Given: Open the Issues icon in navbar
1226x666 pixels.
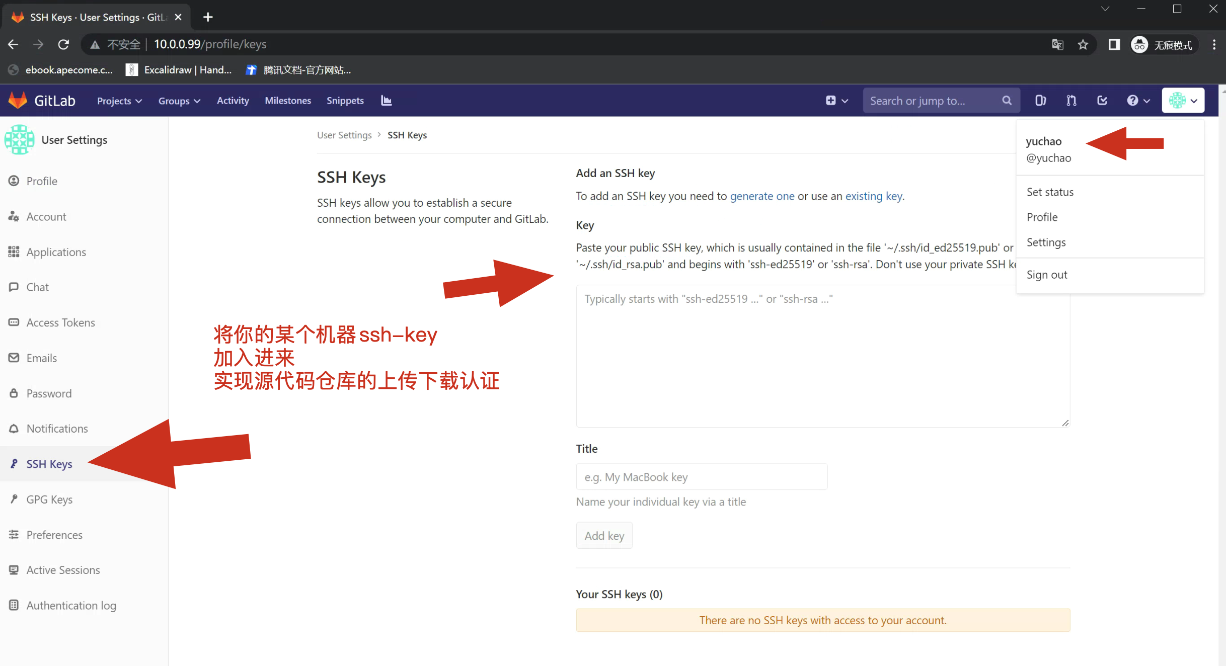Looking at the screenshot, I should click(x=1041, y=101).
